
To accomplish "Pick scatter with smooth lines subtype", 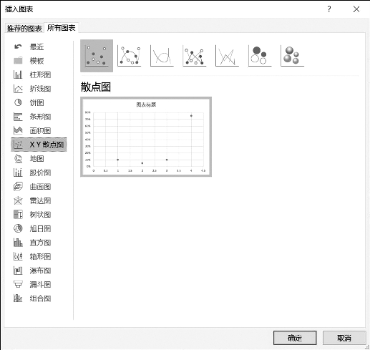I will pyautogui.click(x=162, y=56).
